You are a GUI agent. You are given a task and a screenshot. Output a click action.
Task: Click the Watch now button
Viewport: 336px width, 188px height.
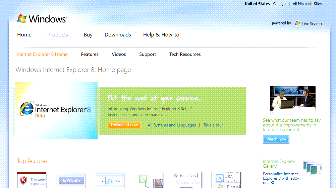276,139
